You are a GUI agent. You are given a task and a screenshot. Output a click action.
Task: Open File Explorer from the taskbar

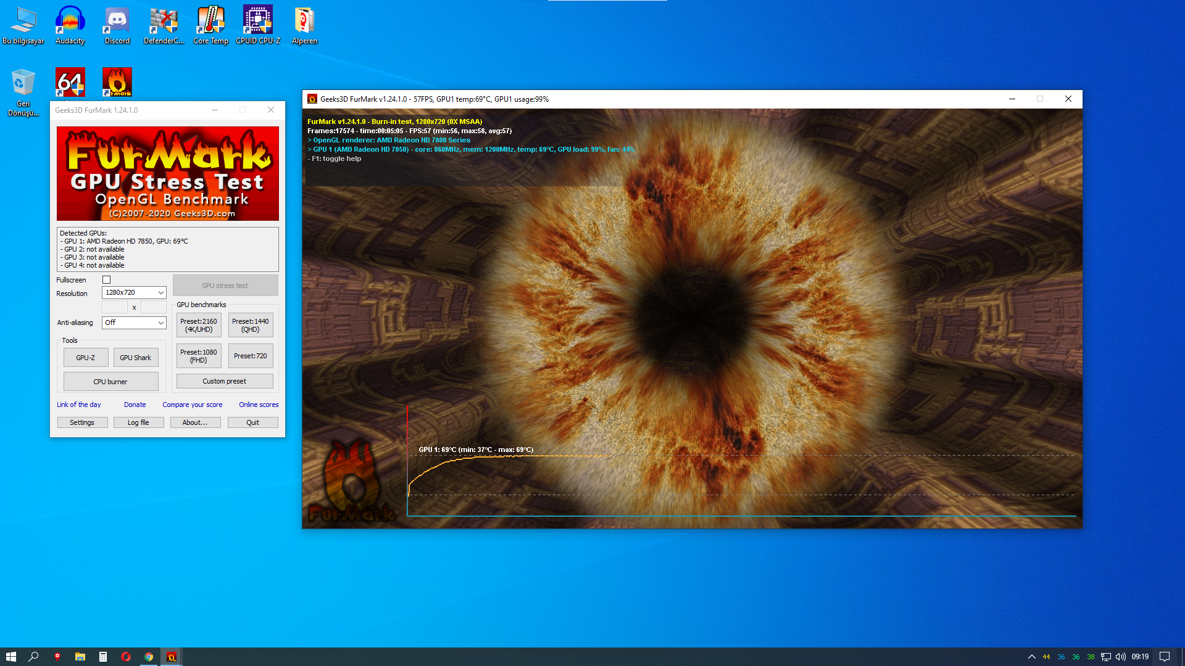[x=80, y=657]
